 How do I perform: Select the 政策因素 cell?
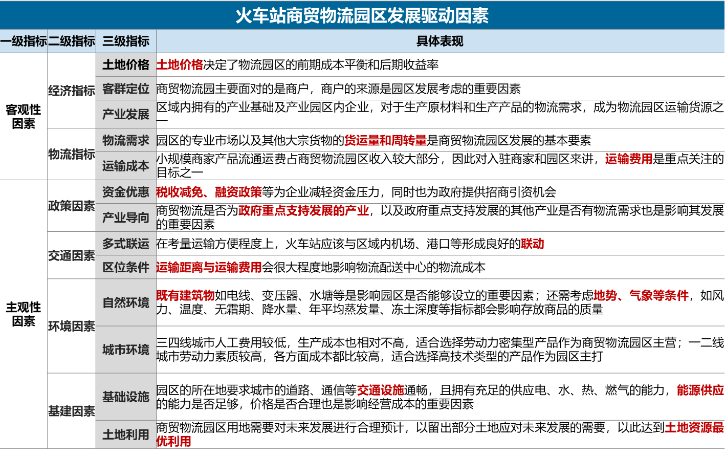(x=72, y=206)
